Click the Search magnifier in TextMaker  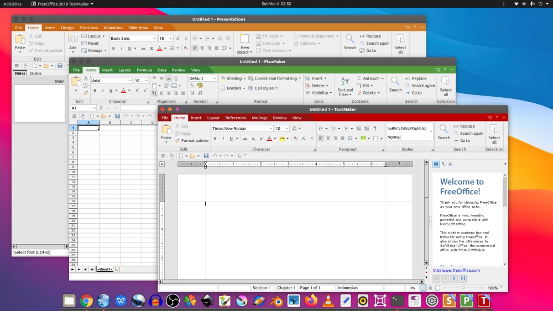tap(444, 129)
